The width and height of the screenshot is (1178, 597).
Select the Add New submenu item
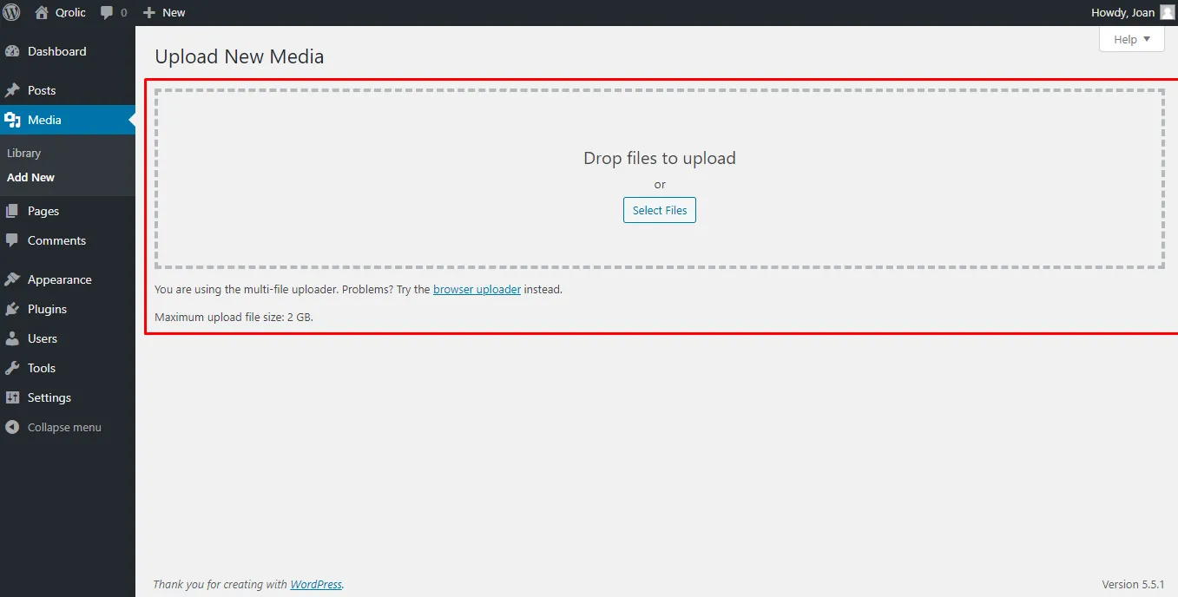[x=31, y=177]
